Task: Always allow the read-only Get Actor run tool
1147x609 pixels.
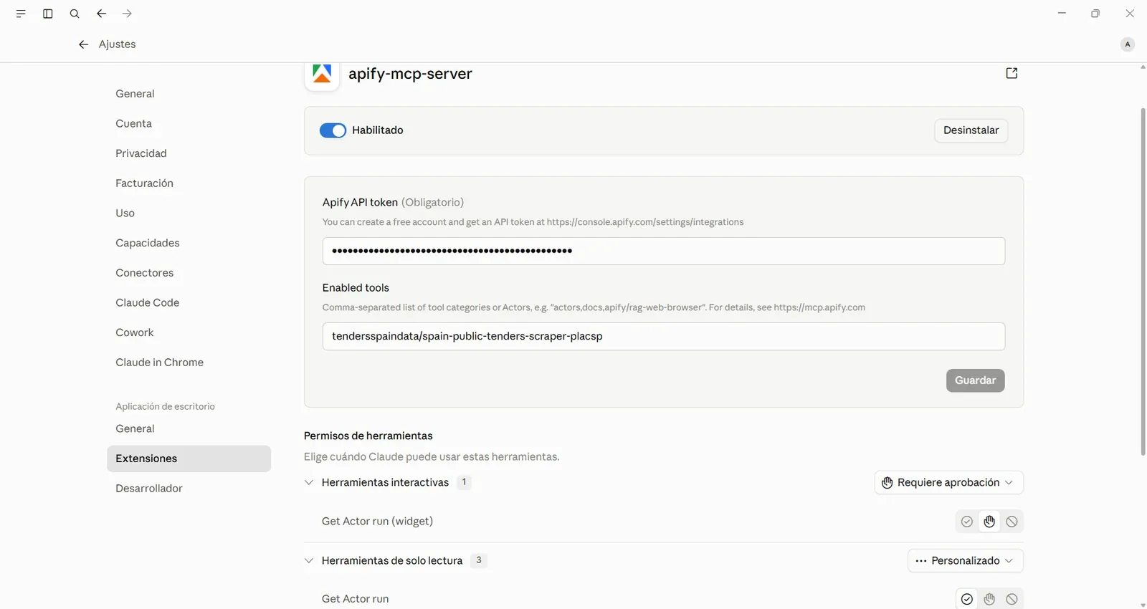Action: pyautogui.click(x=967, y=599)
